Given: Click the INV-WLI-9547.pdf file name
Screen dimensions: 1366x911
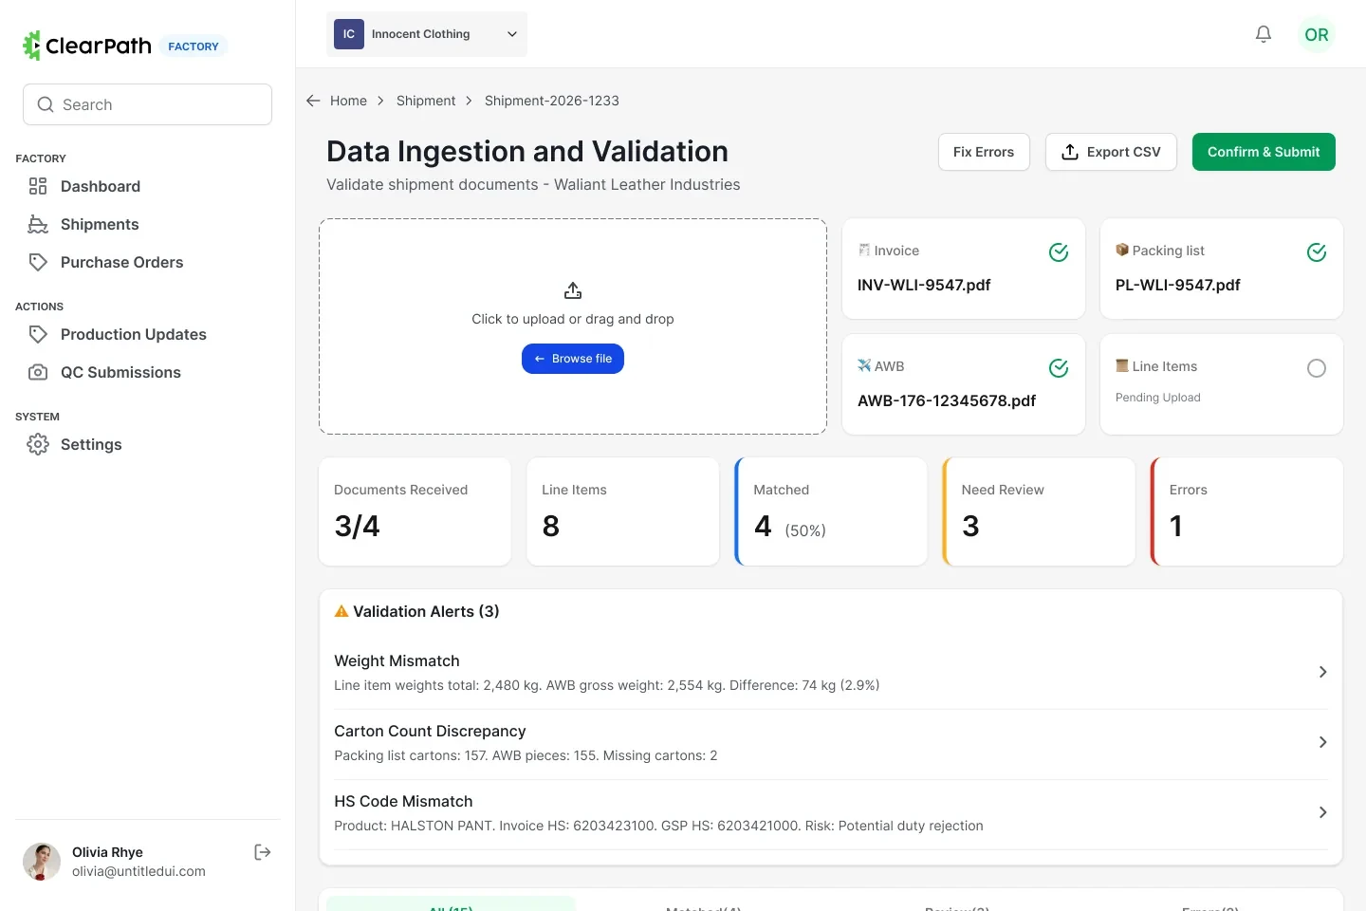Looking at the screenshot, I should point(924,285).
